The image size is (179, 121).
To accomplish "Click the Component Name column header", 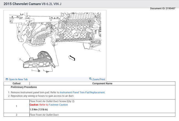I will (102, 83).
